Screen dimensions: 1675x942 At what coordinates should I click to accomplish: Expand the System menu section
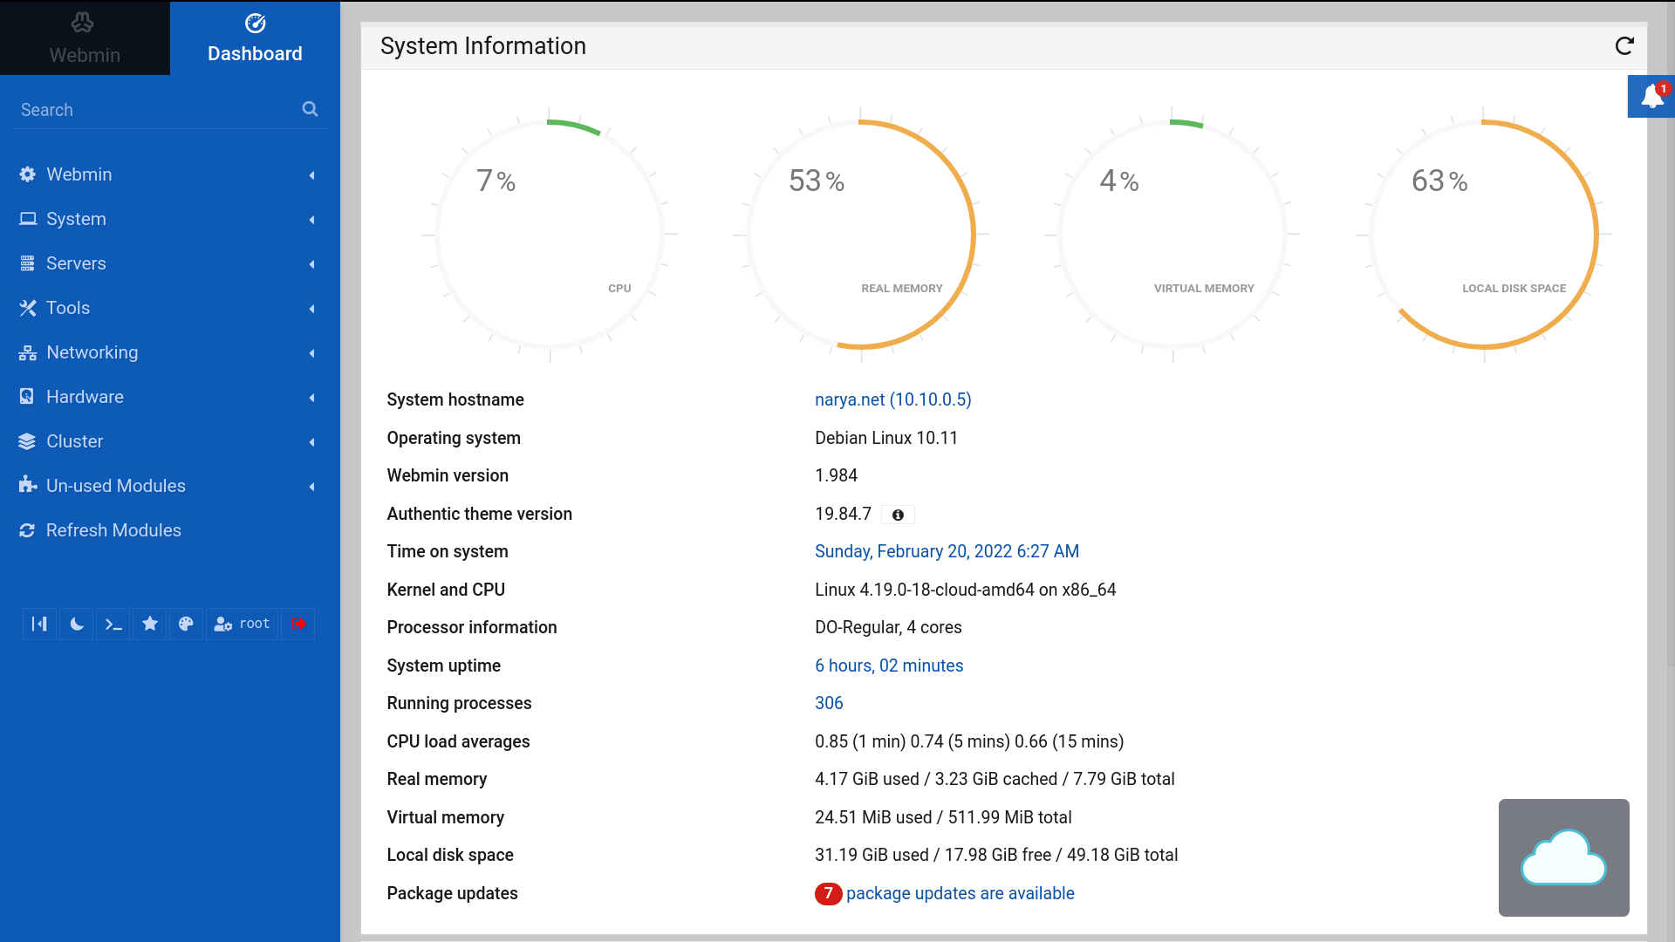[x=76, y=219]
